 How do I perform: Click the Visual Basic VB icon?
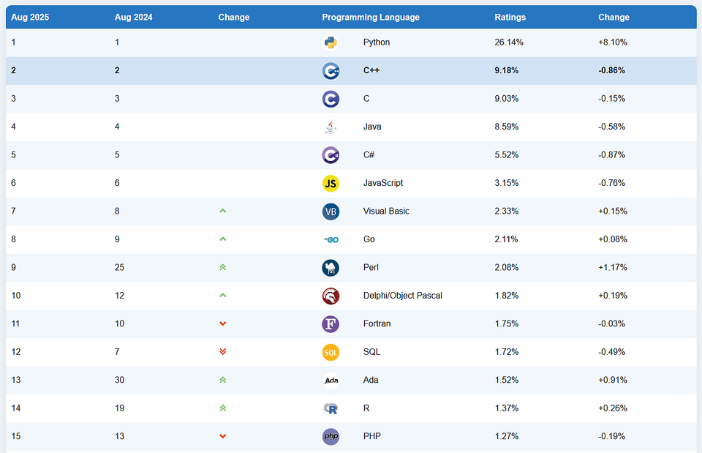click(x=331, y=211)
